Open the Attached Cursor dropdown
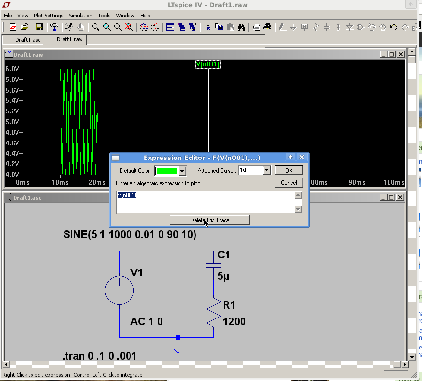 266,171
